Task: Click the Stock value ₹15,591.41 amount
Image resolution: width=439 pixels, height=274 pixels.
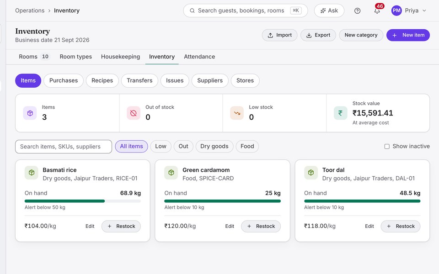Action: (x=373, y=113)
